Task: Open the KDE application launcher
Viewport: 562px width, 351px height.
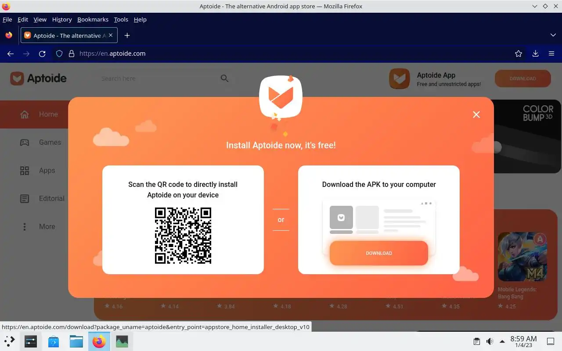Action: [x=10, y=341]
